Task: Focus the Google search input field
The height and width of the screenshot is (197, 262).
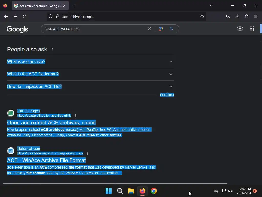Action: coord(95,29)
